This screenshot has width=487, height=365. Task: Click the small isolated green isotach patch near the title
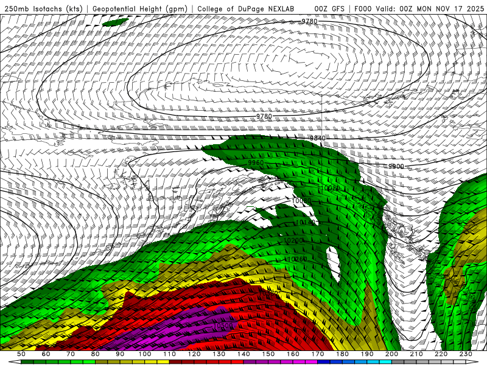[115, 22]
